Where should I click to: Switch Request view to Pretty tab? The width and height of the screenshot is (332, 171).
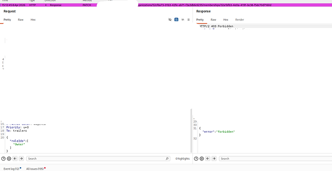pyautogui.click(x=7, y=20)
